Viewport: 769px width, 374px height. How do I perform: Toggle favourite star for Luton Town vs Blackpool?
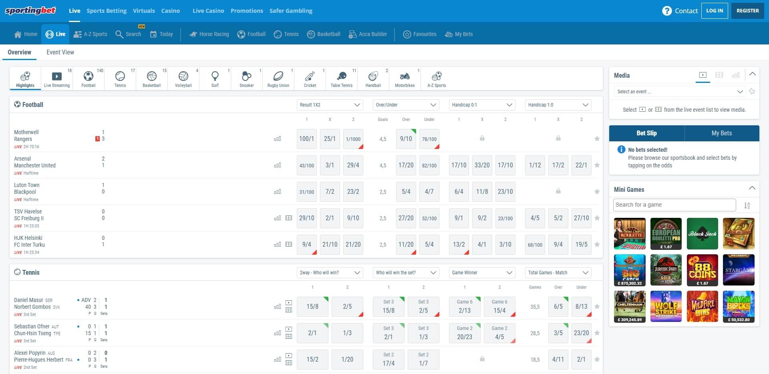(597, 192)
